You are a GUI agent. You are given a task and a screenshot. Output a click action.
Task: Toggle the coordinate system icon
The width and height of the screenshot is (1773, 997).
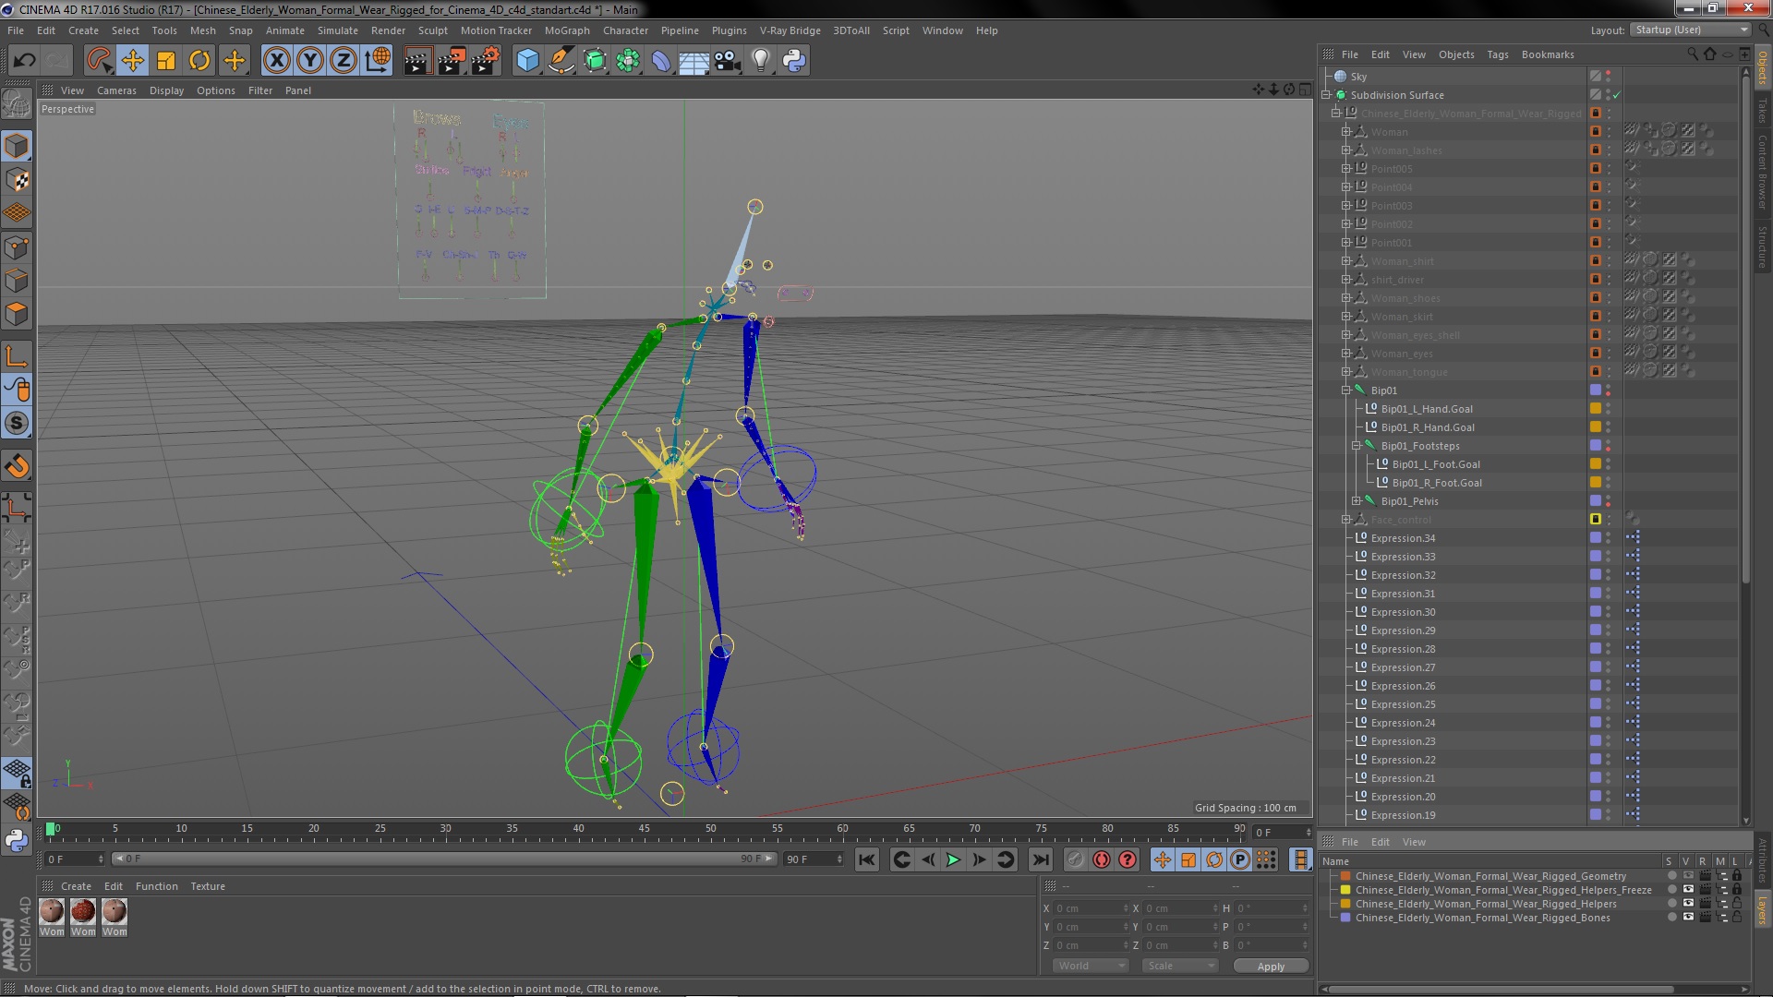[x=378, y=61]
